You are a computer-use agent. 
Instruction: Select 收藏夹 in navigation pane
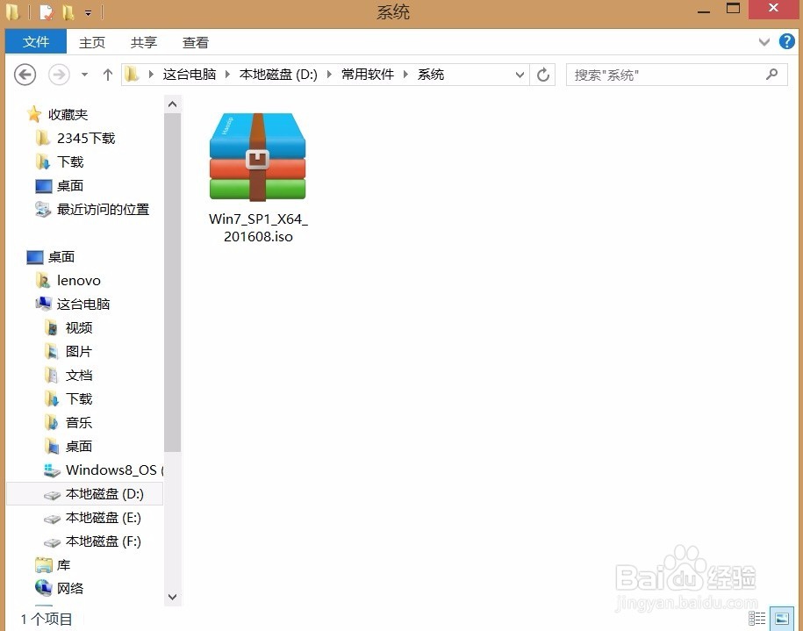tap(68, 114)
